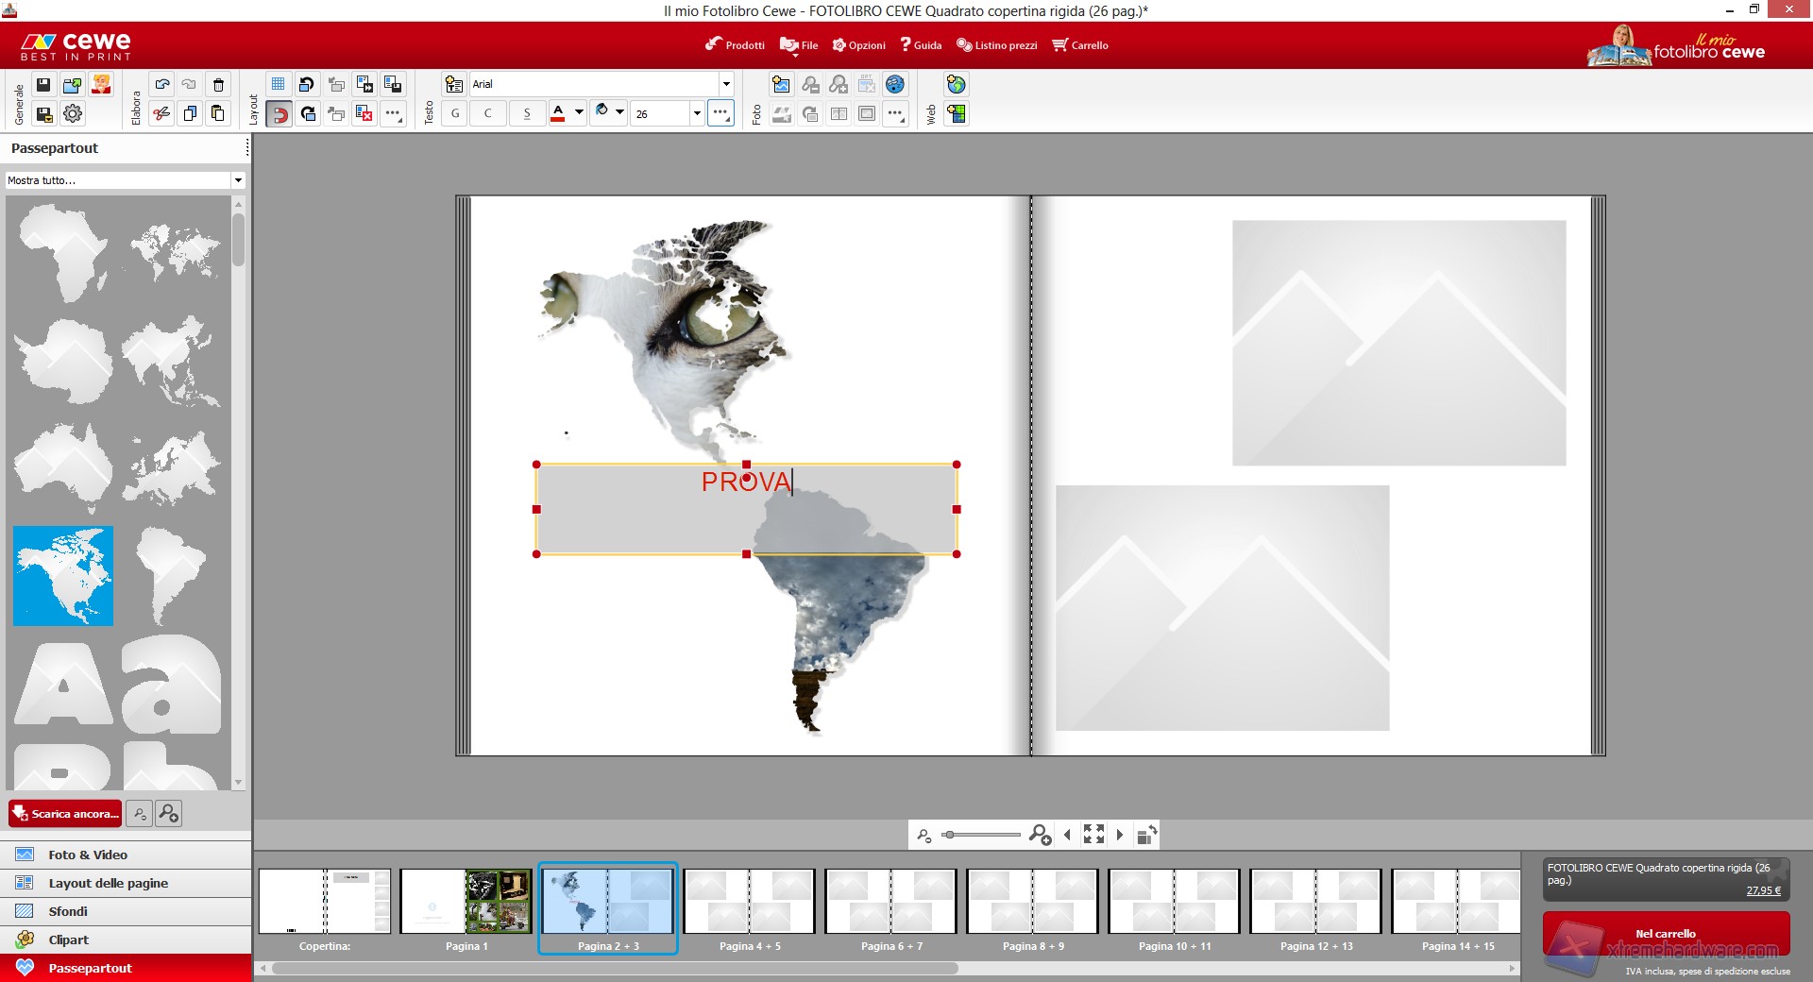This screenshot has height=982, width=1813.
Task: Click the 'Nel carrello' button
Action: point(1666,934)
